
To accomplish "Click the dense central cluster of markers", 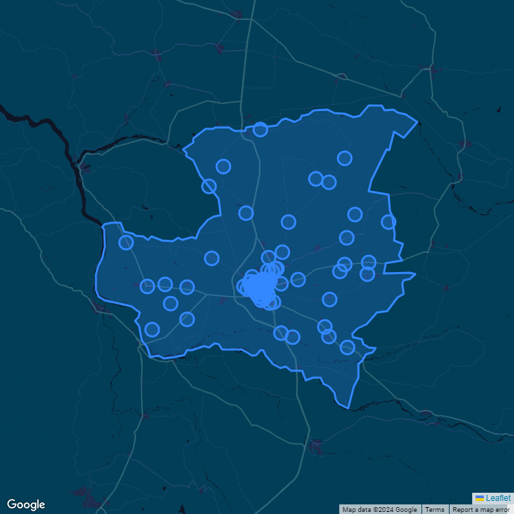I will tap(260, 287).
